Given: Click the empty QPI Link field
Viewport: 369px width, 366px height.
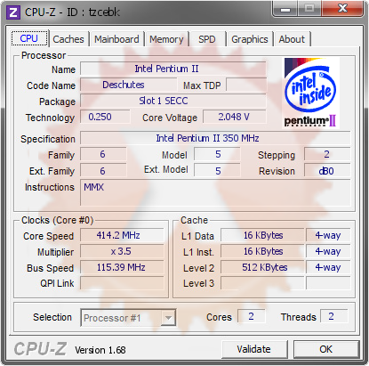Looking at the screenshot, I should click(122, 283).
